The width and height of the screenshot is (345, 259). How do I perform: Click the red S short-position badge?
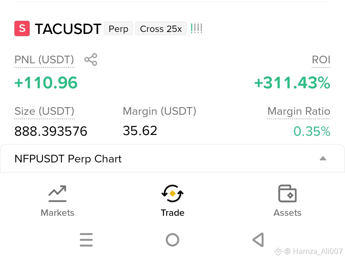pos(22,28)
